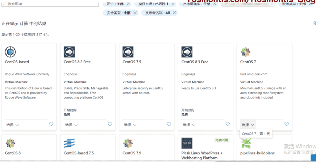The height and width of the screenshot is (162, 316).
Task: Open 选择 dropdown on CentOS 7.5 card
Action: [x=130, y=125]
